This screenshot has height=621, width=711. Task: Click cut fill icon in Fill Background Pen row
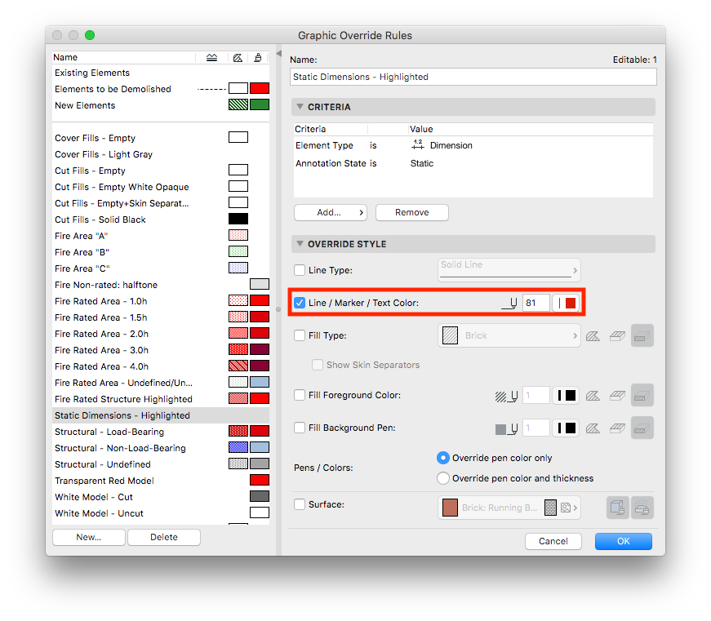click(x=642, y=428)
